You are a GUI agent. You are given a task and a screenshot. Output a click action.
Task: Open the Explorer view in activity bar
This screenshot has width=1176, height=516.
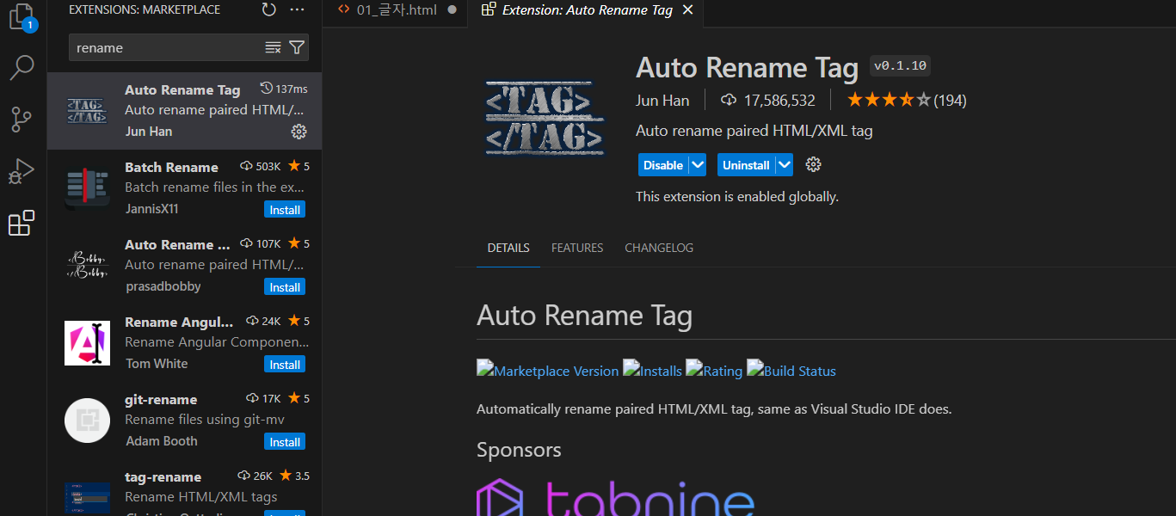(x=22, y=17)
